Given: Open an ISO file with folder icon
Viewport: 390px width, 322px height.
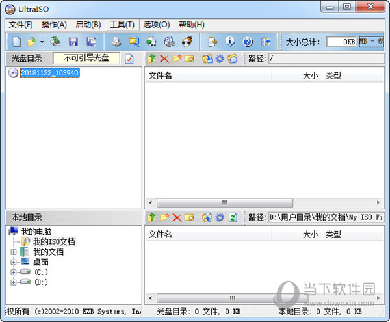Looking at the screenshot, I should (x=32, y=42).
